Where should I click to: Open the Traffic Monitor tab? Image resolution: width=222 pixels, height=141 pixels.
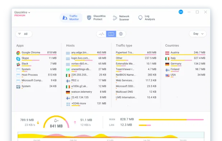point(71,18)
